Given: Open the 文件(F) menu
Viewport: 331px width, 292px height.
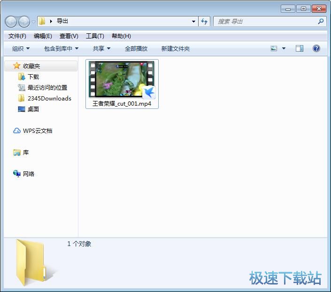Looking at the screenshot, I should point(17,36).
